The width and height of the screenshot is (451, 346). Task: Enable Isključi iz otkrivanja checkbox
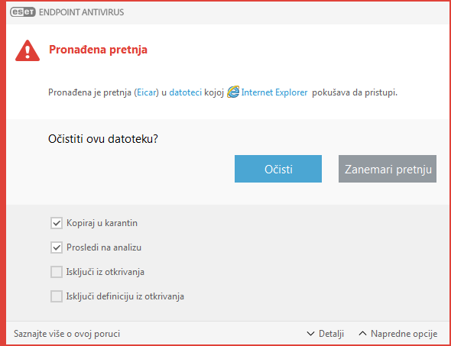pyautogui.click(x=57, y=272)
